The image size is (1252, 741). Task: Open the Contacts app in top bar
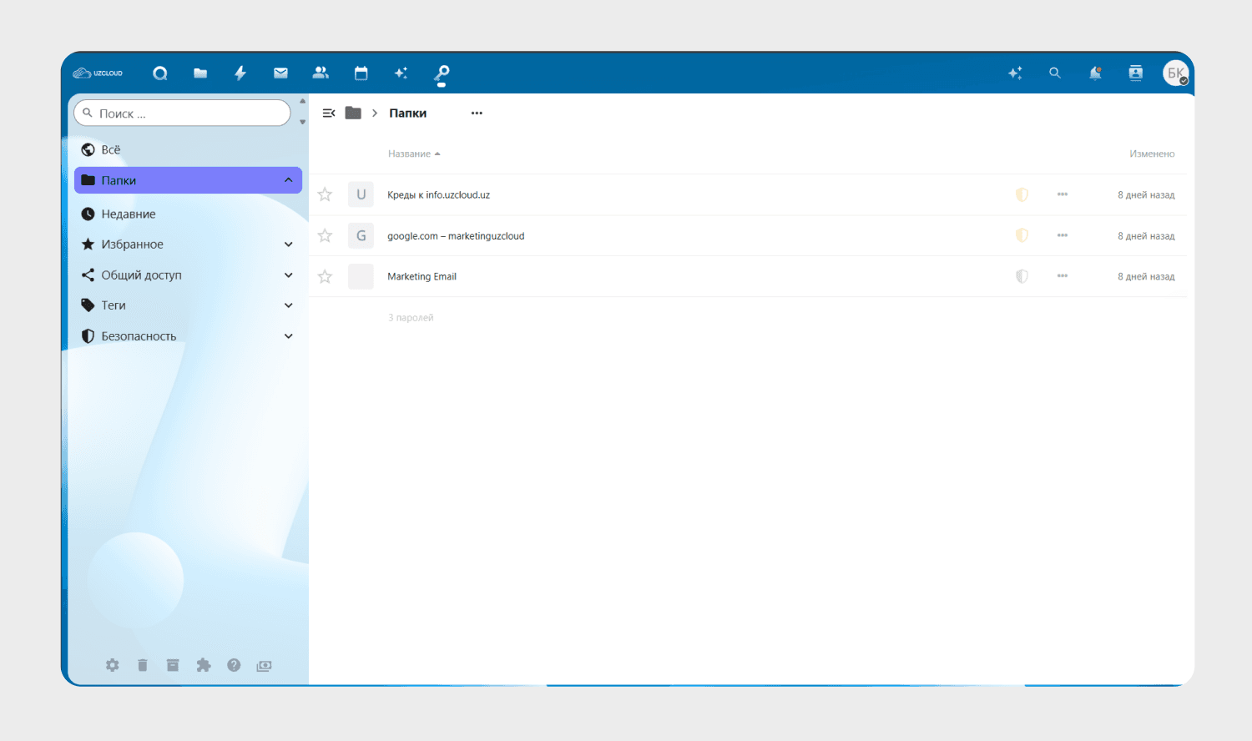(x=321, y=73)
